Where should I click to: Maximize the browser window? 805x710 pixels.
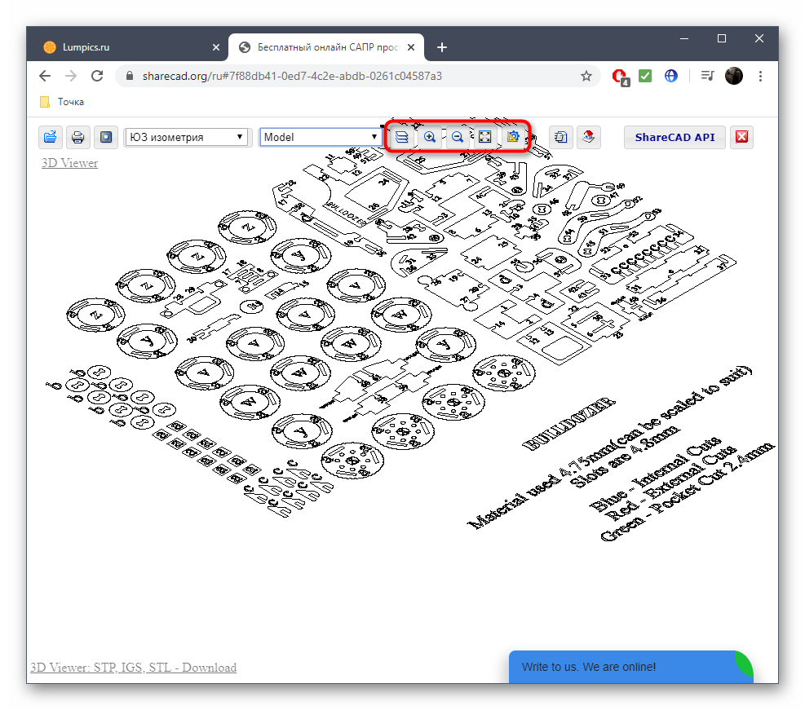(x=722, y=38)
